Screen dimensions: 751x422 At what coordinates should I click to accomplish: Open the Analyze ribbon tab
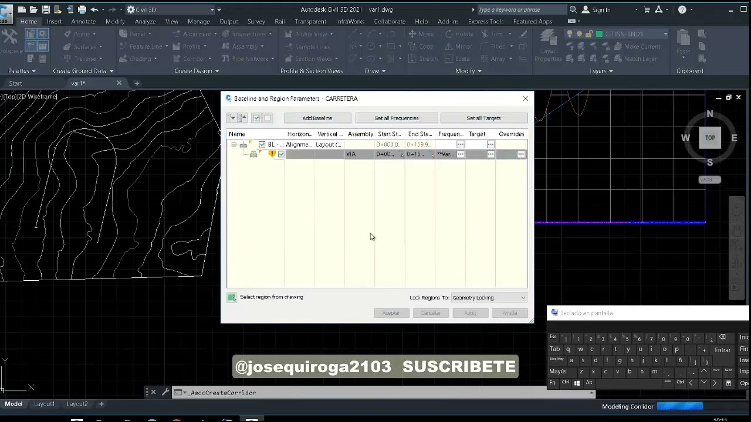145,22
